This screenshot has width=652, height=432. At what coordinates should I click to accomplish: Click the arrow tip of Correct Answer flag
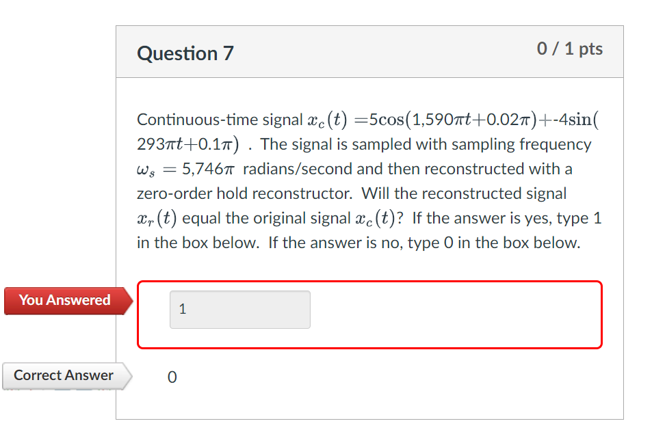pos(130,376)
